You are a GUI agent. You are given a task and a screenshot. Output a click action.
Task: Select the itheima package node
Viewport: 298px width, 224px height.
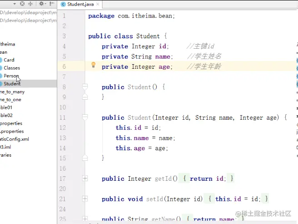(x=7, y=44)
